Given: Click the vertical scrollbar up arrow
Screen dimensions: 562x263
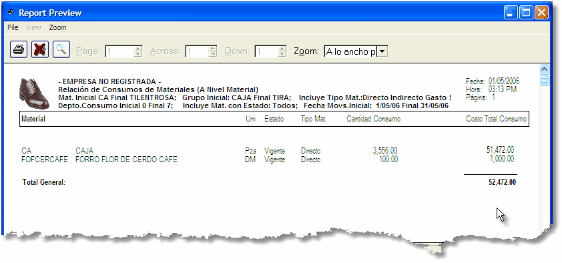Looking at the screenshot, I should pos(544,69).
